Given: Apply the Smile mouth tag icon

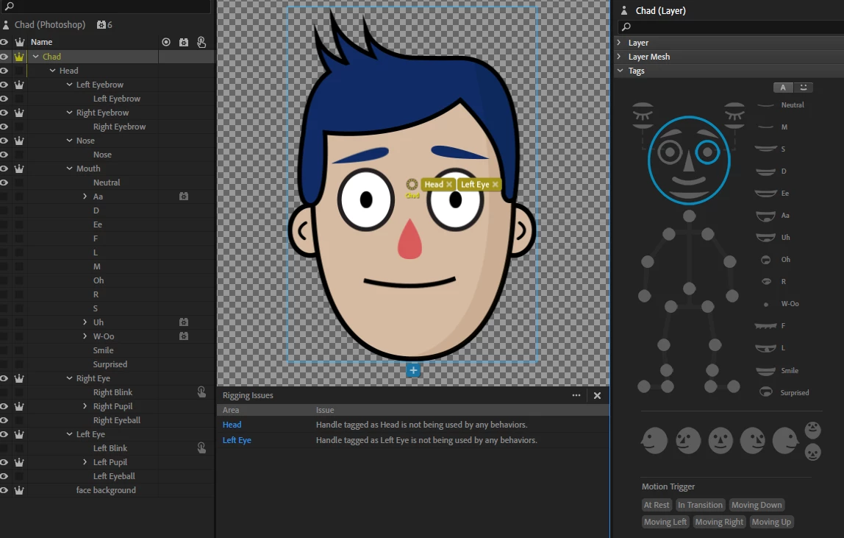Looking at the screenshot, I should [765, 371].
